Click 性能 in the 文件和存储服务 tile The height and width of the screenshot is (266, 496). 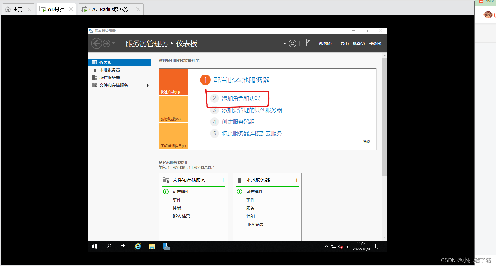pyautogui.click(x=177, y=208)
